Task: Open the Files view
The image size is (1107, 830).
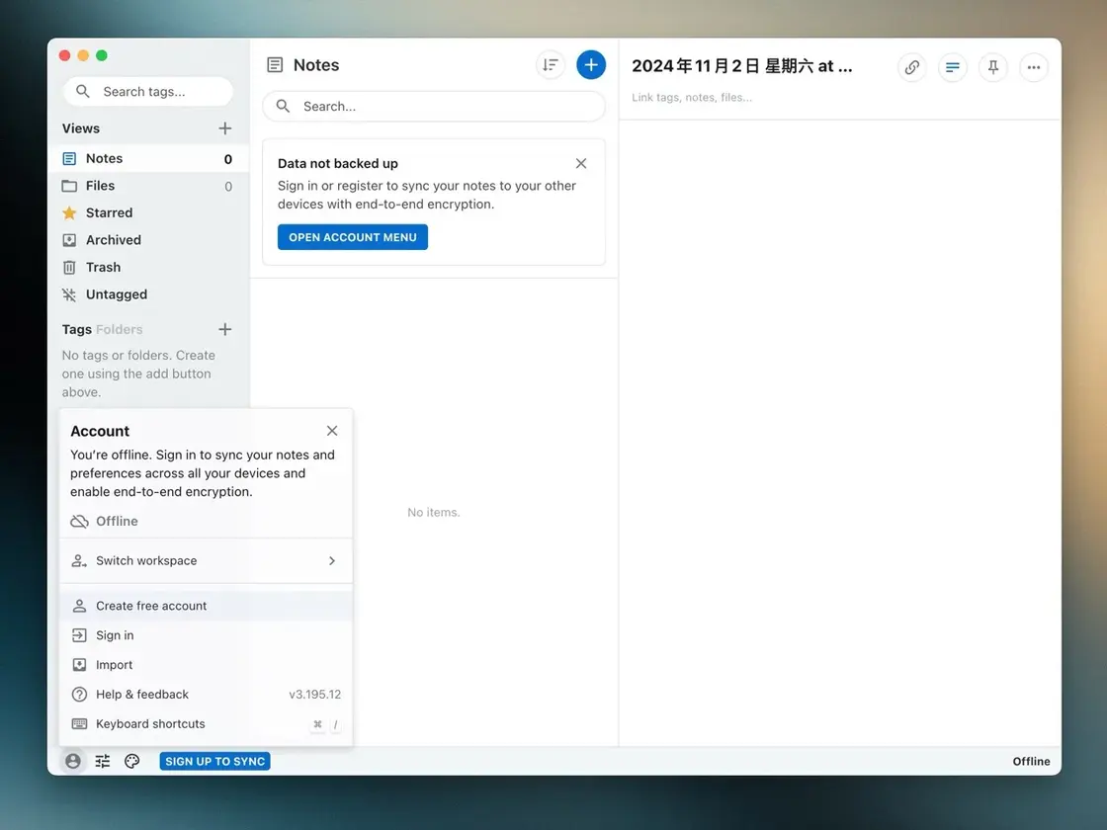Action: click(148, 186)
